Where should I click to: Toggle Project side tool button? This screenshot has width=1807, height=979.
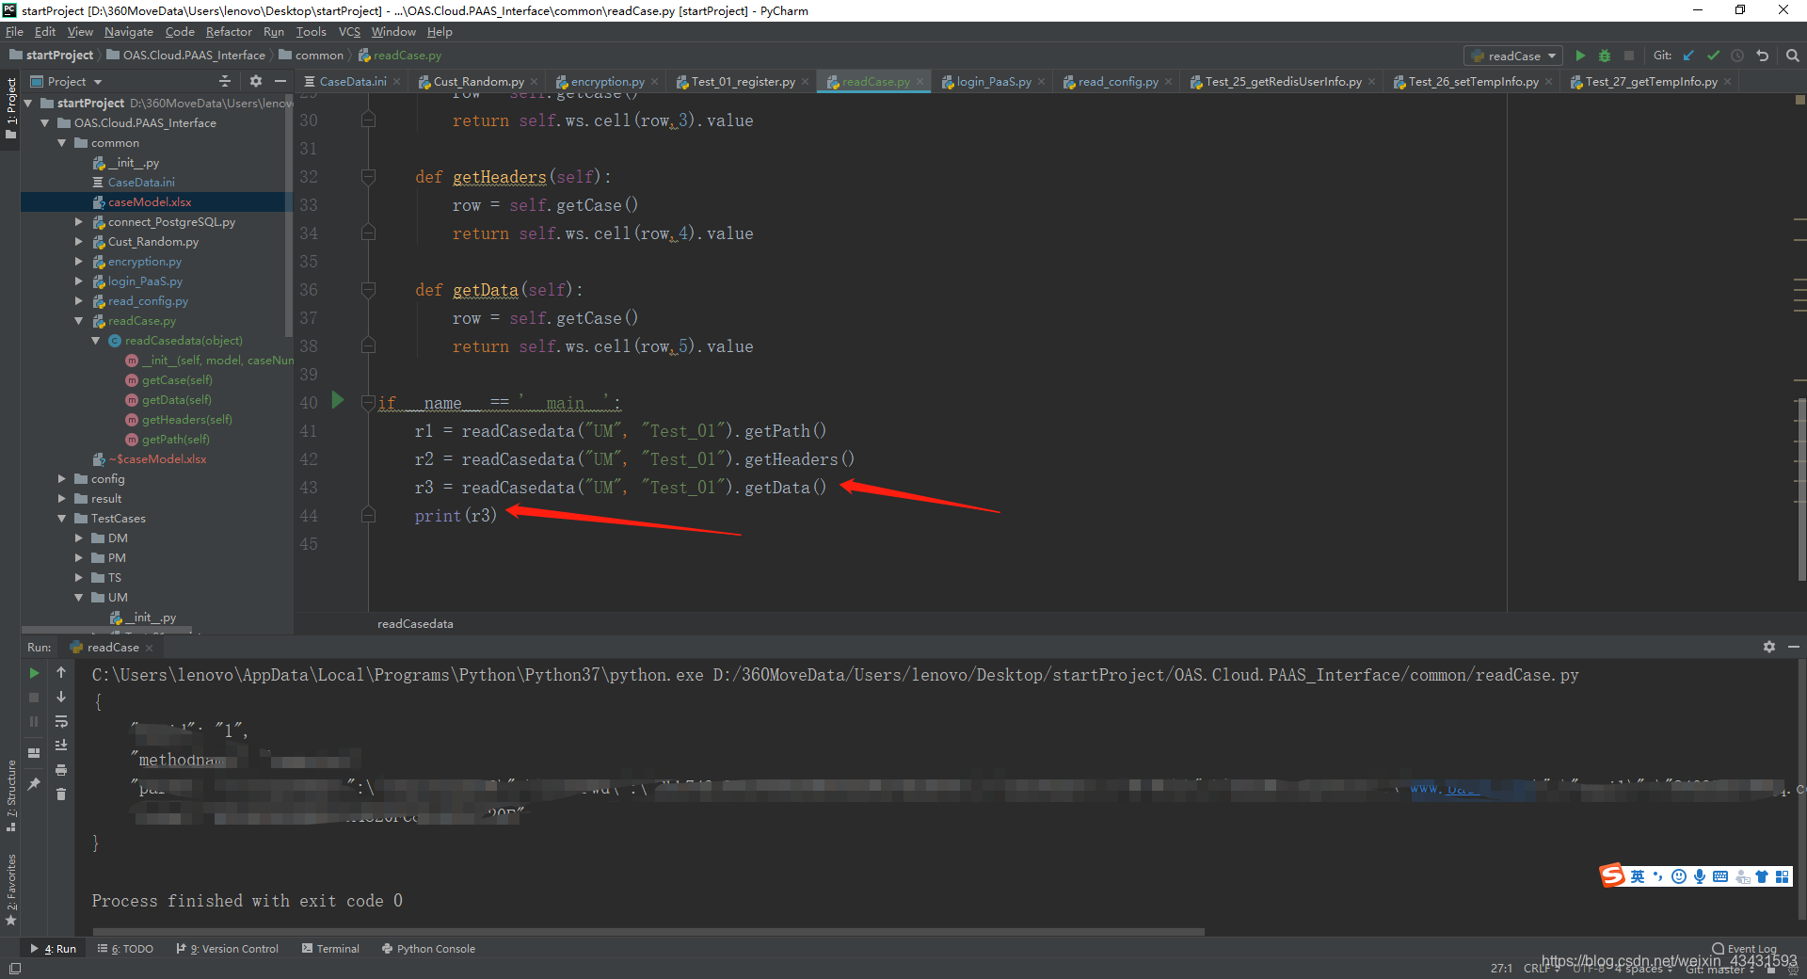click(x=11, y=108)
